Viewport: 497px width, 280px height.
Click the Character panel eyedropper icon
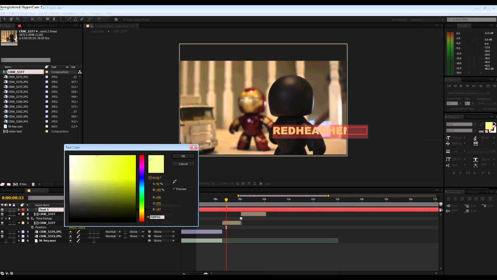click(x=481, y=125)
